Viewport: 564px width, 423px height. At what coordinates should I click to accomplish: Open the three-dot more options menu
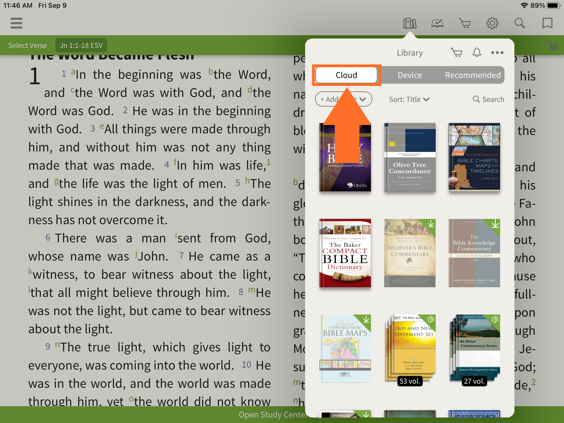[497, 53]
